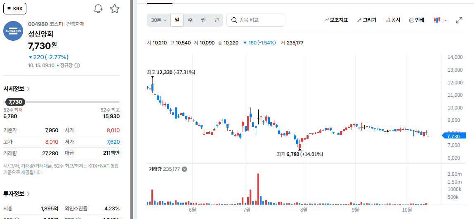
Task: Select the 주 weekly chart tab
Action: pos(190,20)
